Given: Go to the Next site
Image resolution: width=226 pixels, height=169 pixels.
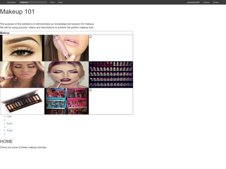Looking at the screenshot, I should coord(60,3).
